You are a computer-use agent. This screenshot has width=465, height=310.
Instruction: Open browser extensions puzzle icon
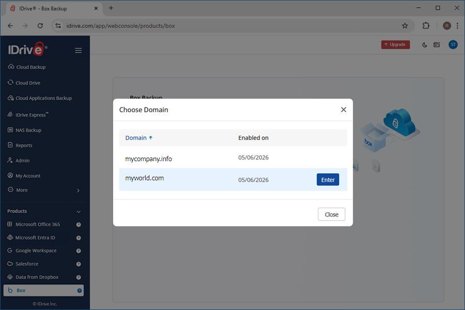426,26
